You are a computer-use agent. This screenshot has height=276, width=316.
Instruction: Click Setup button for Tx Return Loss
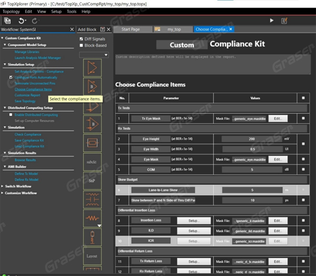[194, 261]
